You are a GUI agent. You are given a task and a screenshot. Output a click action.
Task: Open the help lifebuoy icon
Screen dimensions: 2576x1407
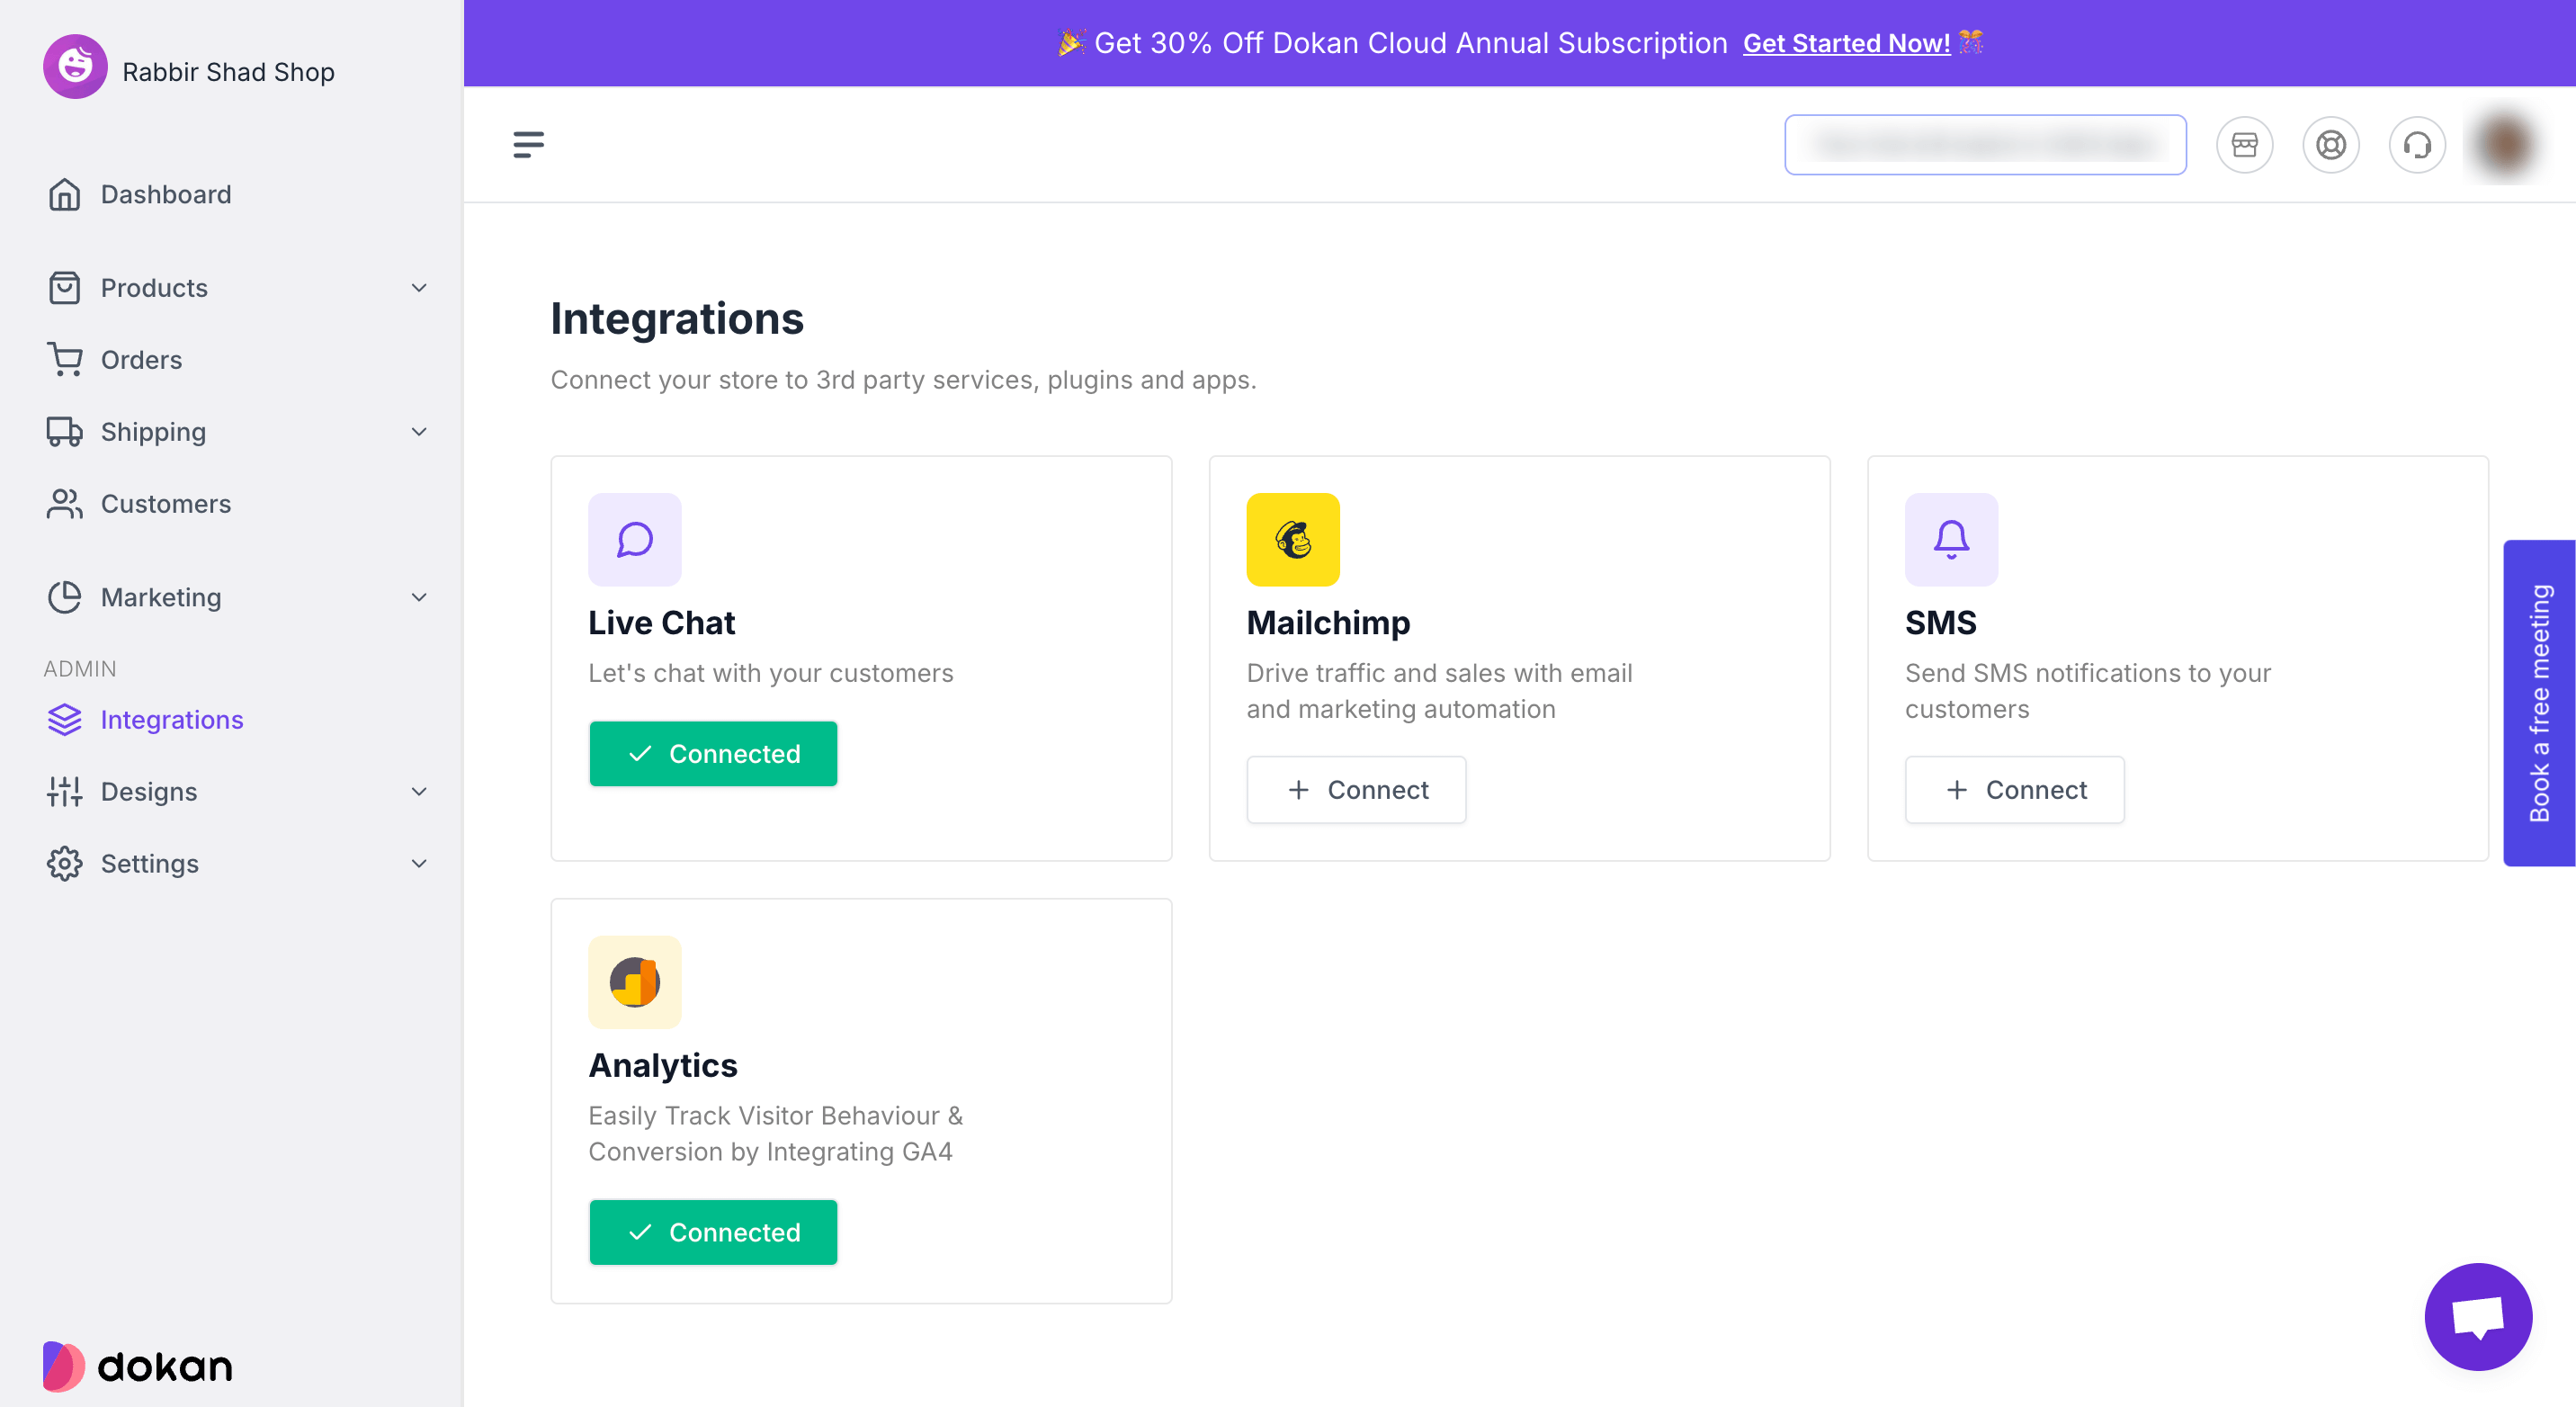[2331, 145]
